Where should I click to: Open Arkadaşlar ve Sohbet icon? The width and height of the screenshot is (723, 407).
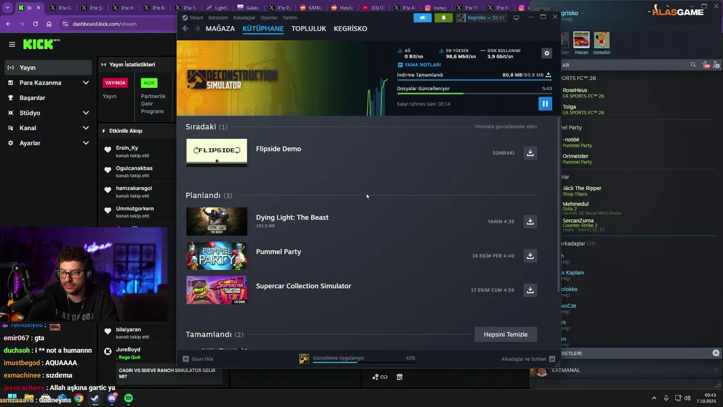point(552,359)
